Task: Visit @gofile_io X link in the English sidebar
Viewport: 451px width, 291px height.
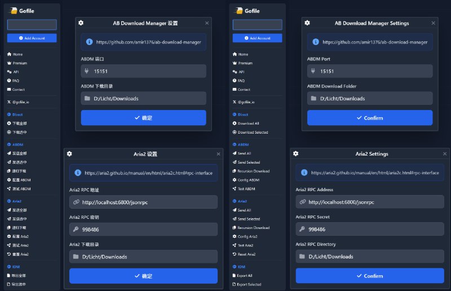Action: 244,102
